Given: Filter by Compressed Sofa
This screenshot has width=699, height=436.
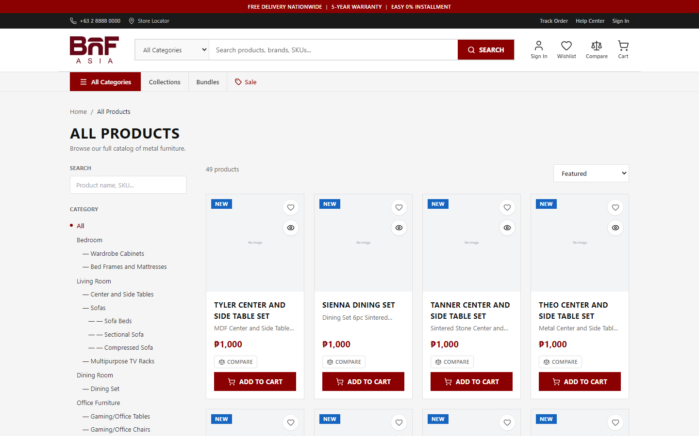Looking at the screenshot, I should [121, 347].
